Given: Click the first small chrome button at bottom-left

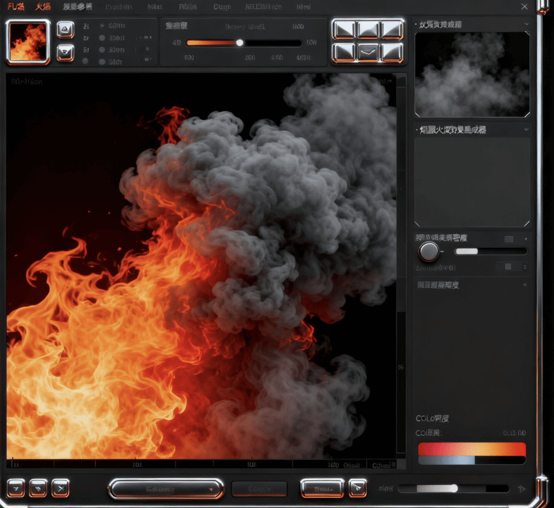Looking at the screenshot, I should [x=16, y=487].
